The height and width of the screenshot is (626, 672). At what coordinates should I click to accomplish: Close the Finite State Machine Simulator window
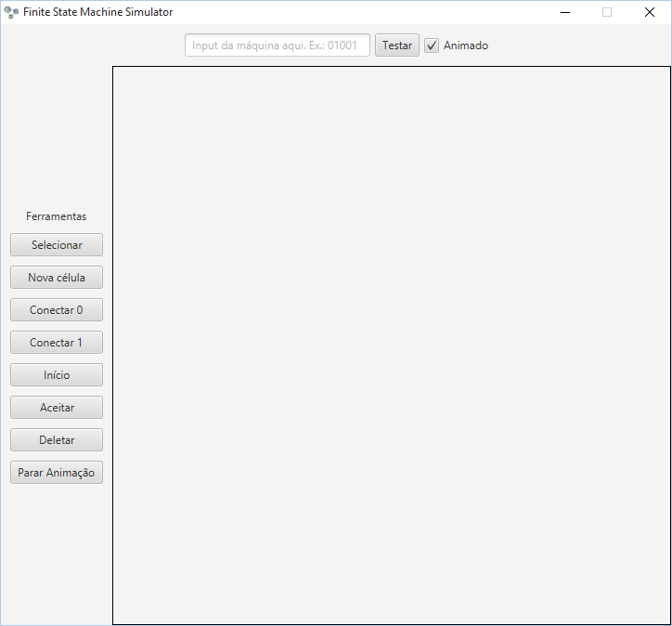click(650, 12)
